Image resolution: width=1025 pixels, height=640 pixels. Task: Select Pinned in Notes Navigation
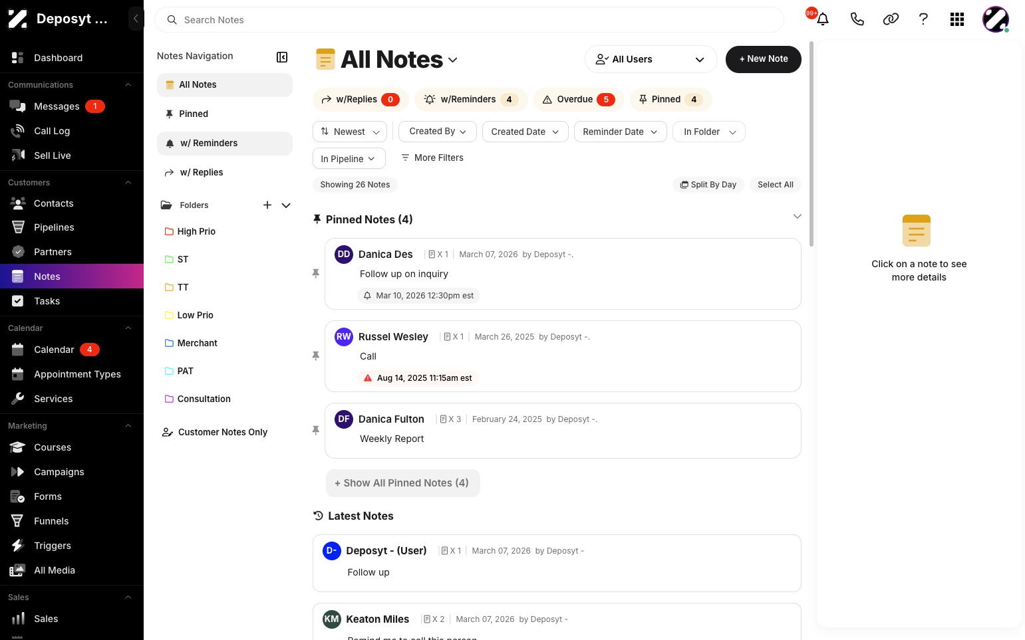click(x=225, y=114)
